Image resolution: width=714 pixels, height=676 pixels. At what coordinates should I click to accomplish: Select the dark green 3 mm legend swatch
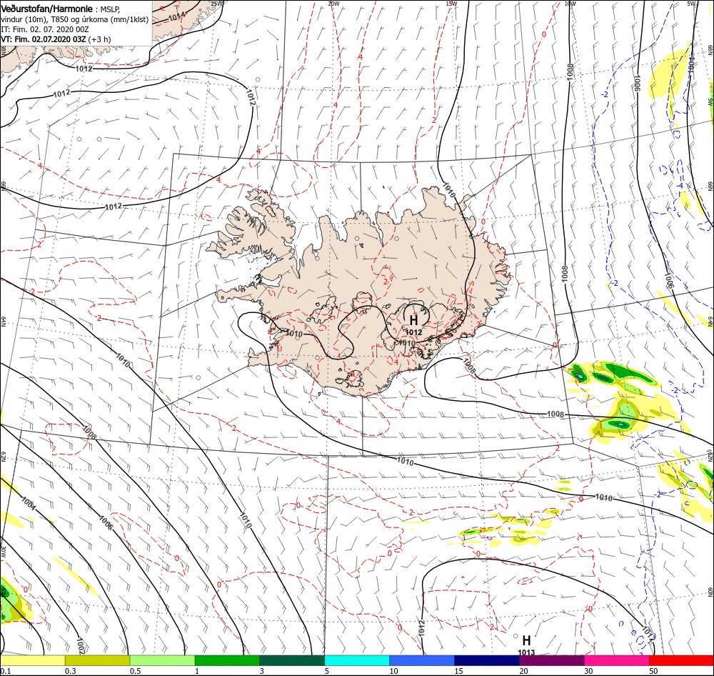(x=292, y=660)
